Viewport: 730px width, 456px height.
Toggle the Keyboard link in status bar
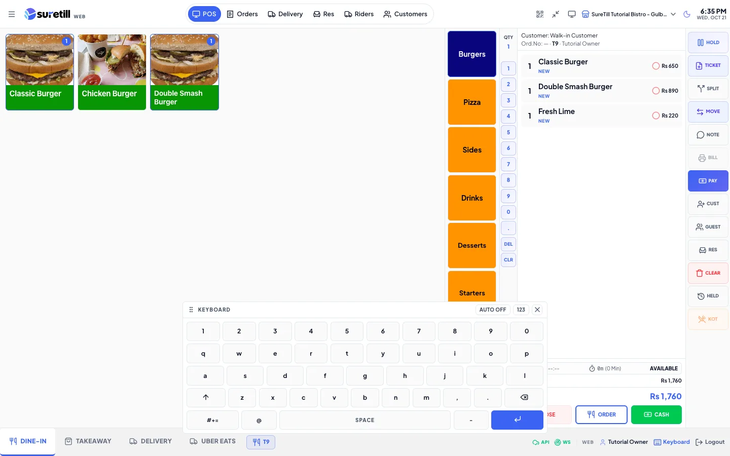coord(672,442)
